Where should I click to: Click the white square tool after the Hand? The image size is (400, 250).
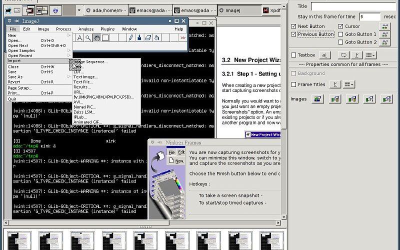[105, 38]
